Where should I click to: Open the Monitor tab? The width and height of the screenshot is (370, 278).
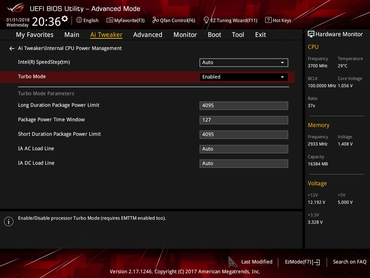click(185, 35)
